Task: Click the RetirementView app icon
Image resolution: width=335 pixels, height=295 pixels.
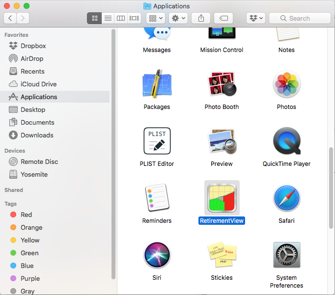Action: (222, 198)
